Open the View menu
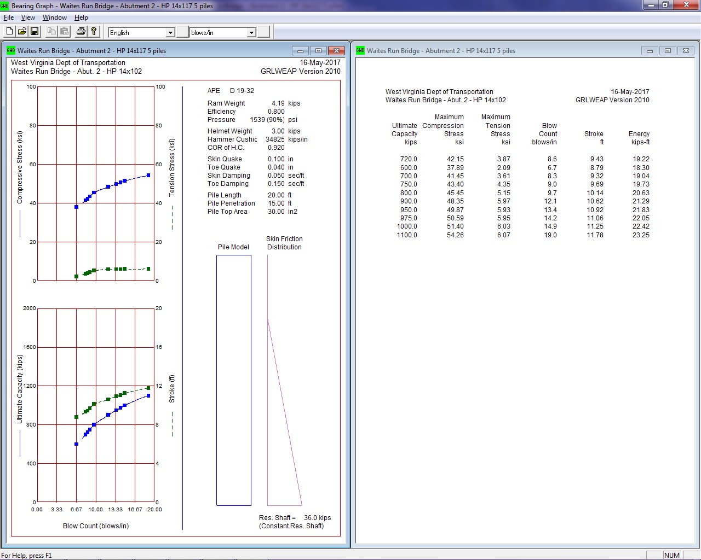 coord(27,17)
